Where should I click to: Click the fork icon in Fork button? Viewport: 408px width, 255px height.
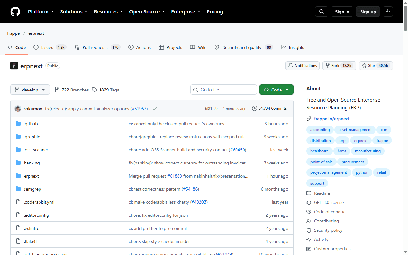(328, 66)
